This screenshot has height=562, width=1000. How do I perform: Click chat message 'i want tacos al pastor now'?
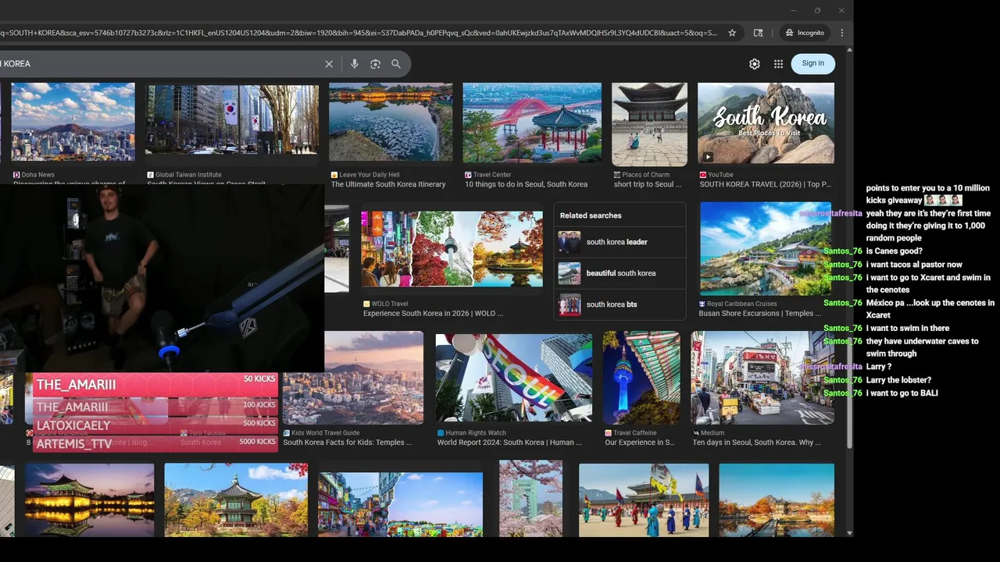(914, 265)
